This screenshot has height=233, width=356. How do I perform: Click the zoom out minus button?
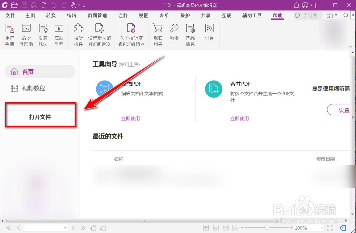pos(242,227)
